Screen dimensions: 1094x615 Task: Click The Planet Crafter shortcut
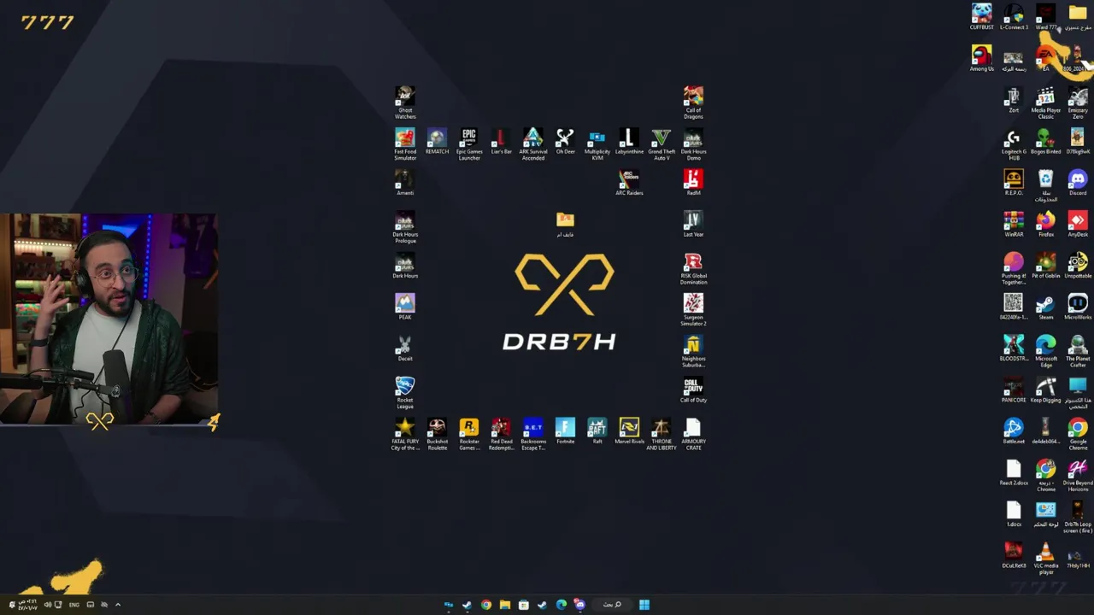point(1078,351)
